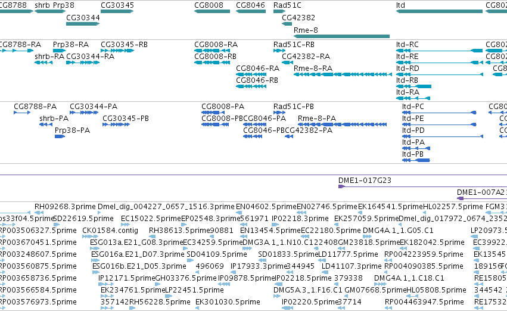Select the SD04109.5prime EST label
507x311 pixels.
pos(217,254)
